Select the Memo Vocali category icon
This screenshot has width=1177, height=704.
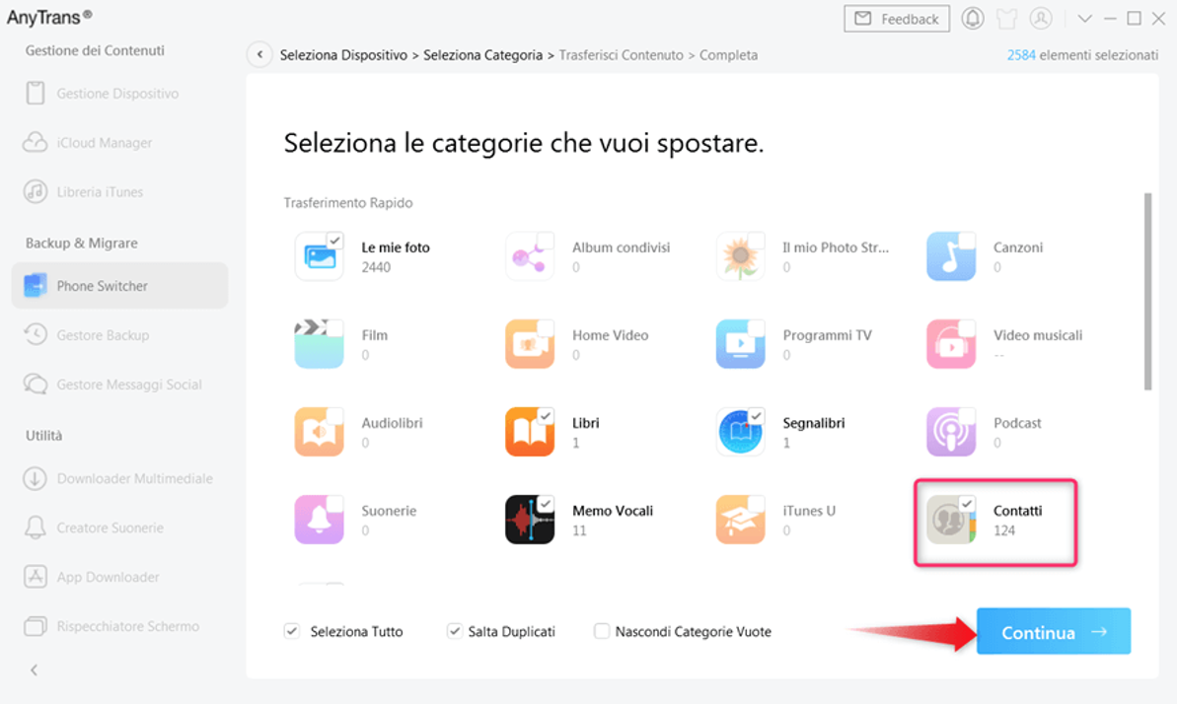tap(530, 520)
